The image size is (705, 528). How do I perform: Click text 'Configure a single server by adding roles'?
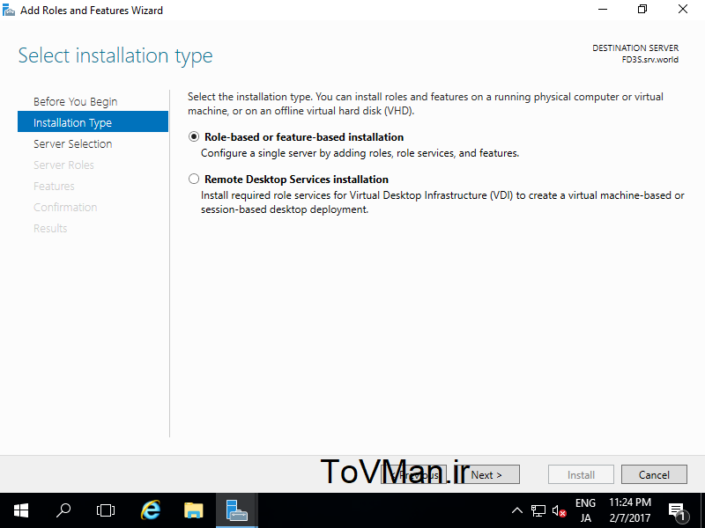pos(298,153)
